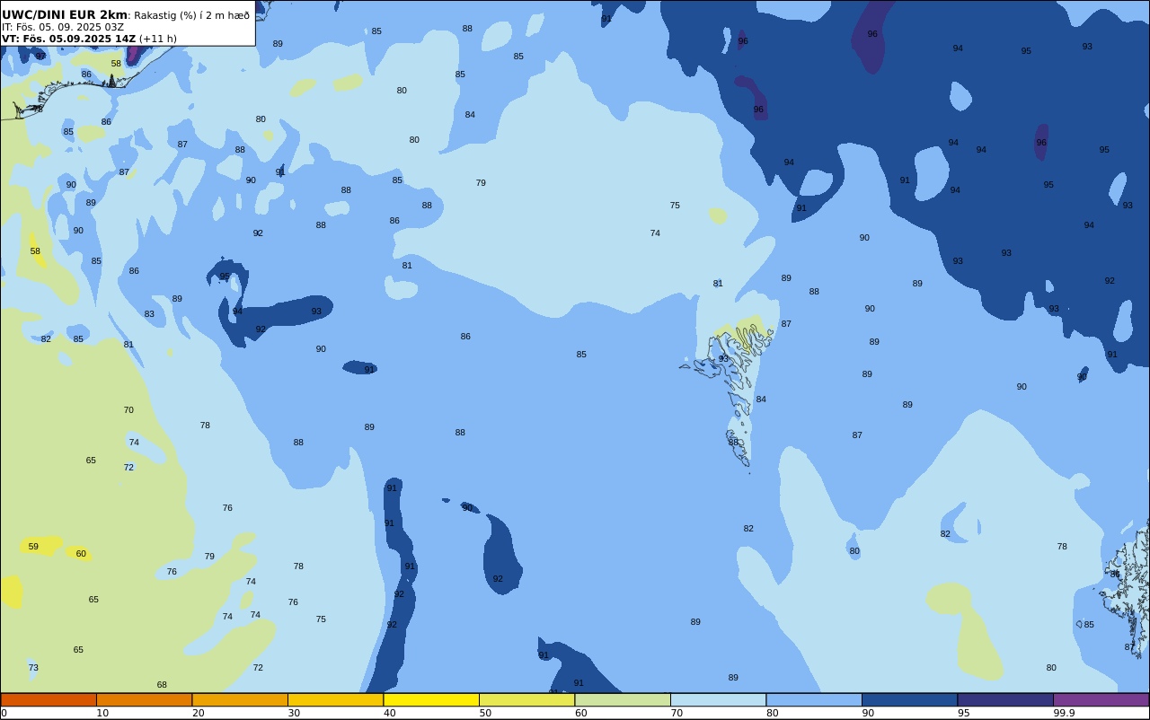Image resolution: width=1150 pixels, height=720 pixels.
Task: Click the 'IT: Fös. 05. 09. 2025 03Z' line
Action: coord(63,27)
